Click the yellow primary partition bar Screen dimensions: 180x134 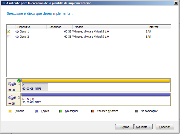pyautogui.click(x=96, y=81)
